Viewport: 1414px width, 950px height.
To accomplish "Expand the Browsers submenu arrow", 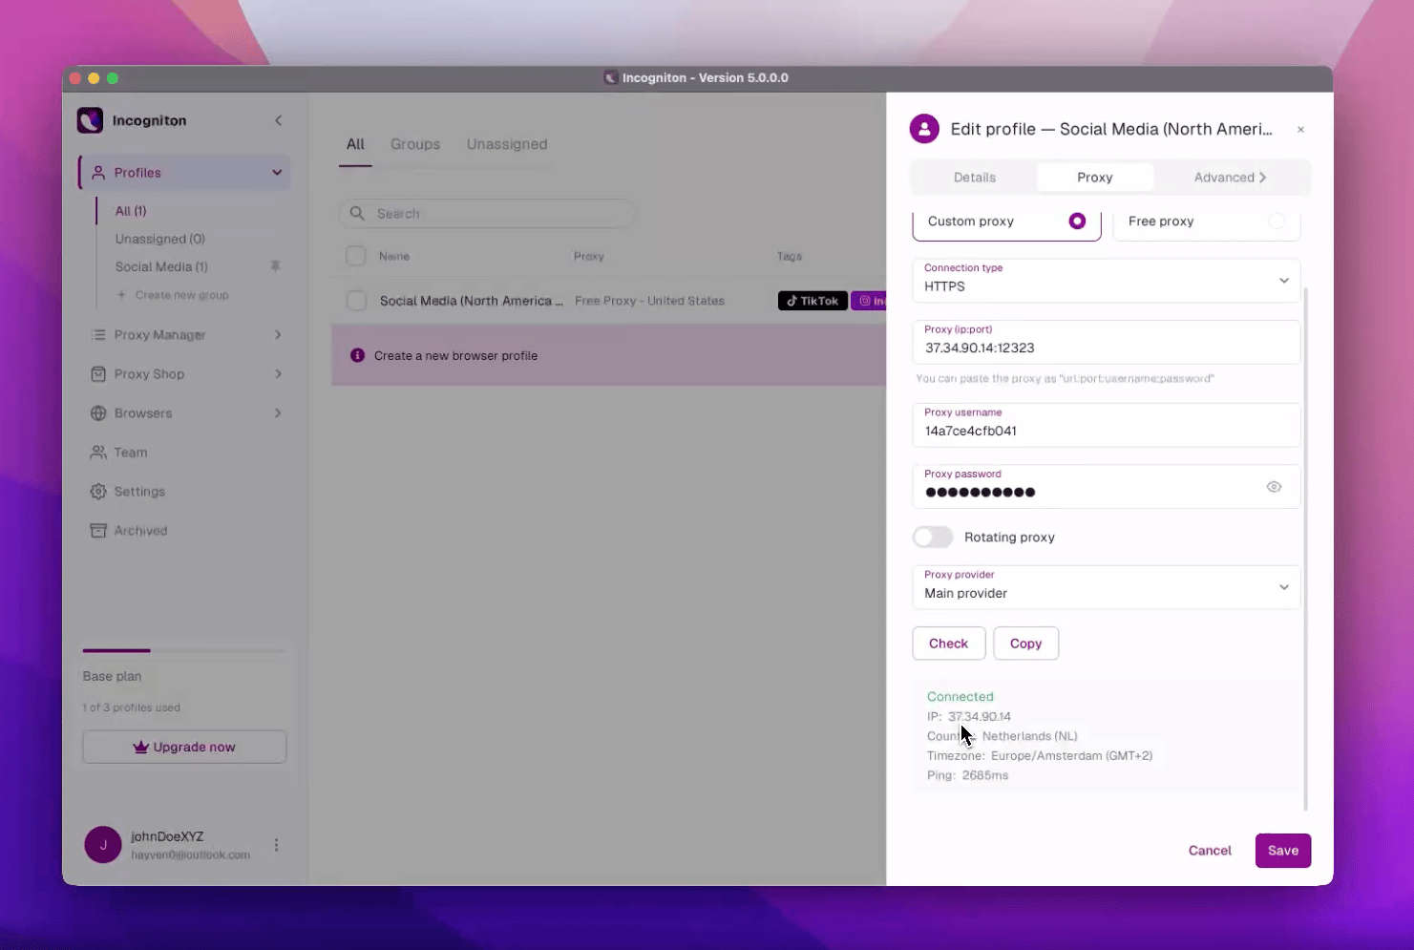I will [278, 413].
